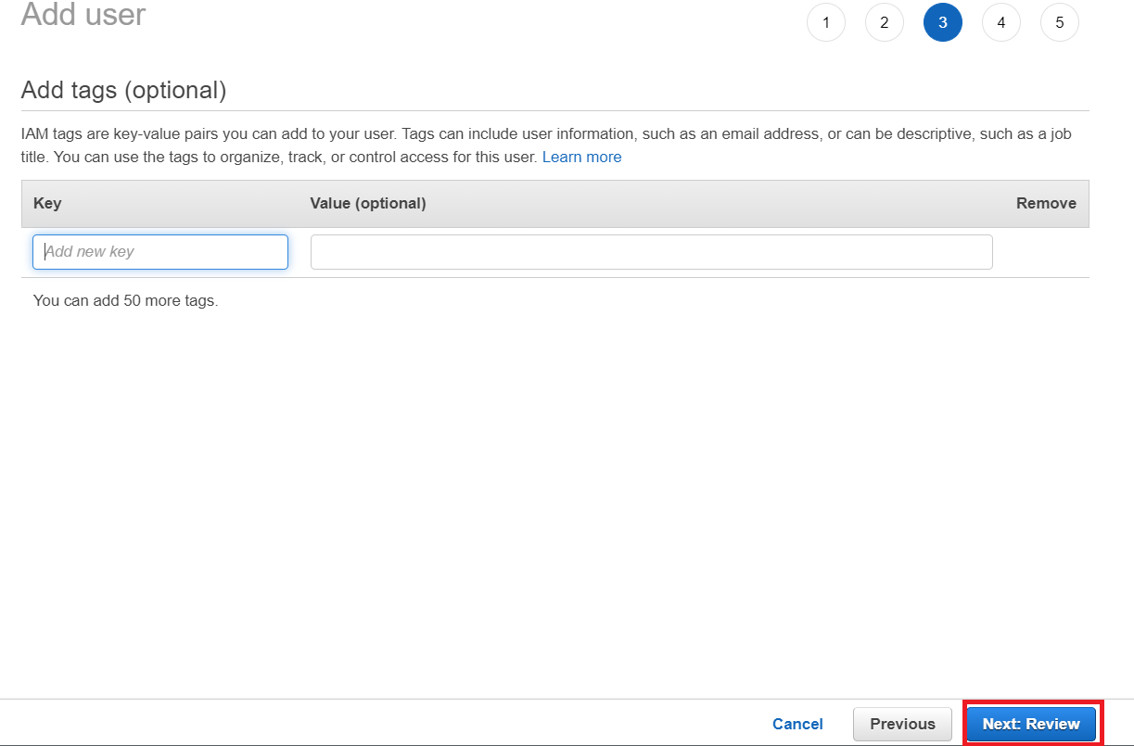Focus the Add new key field
1134x746 pixels.
click(x=160, y=252)
